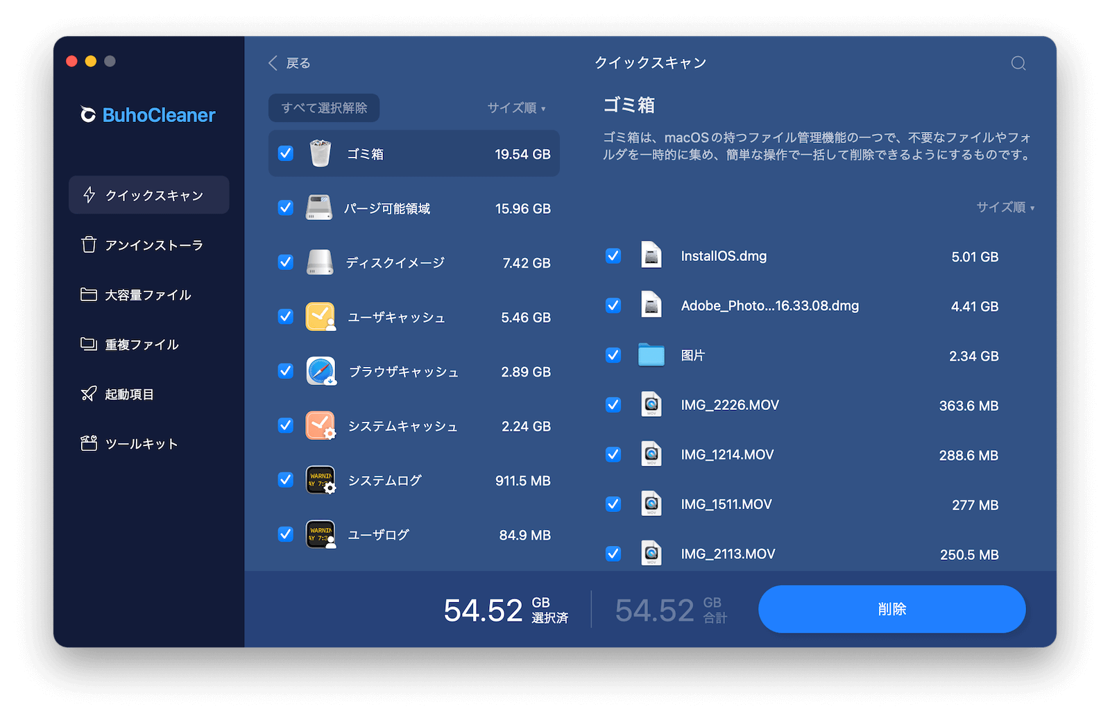The width and height of the screenshot is (1110, 718).
Task: Click the trash bin icon in ゴミ箱 row
Action: coord(320,153)
